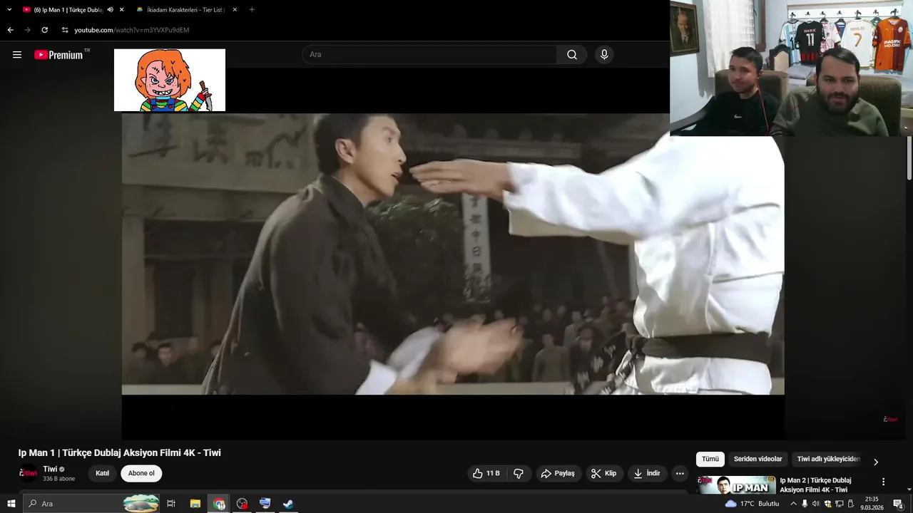Go to YouTube Premium home logo
Image resolution: width=913 pixels, height=513 pixels.
click(x=58, y=55)
